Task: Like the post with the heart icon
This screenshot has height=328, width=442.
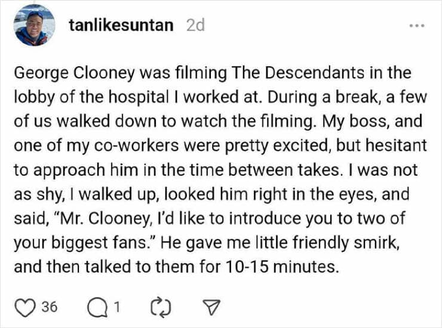Action: point(26,307)
